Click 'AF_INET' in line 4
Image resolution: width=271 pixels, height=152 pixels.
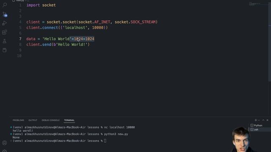coord(102,22)
